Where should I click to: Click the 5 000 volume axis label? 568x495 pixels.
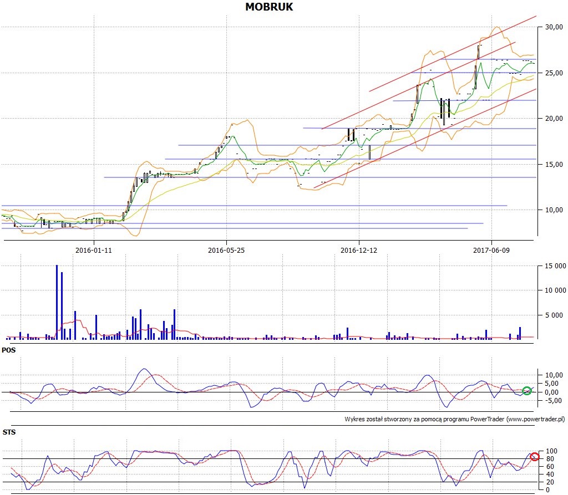click(554, 315)
